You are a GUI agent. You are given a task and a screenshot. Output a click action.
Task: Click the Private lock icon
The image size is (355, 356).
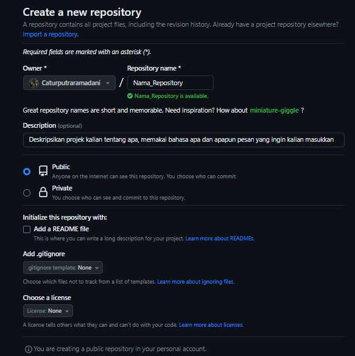43,192
